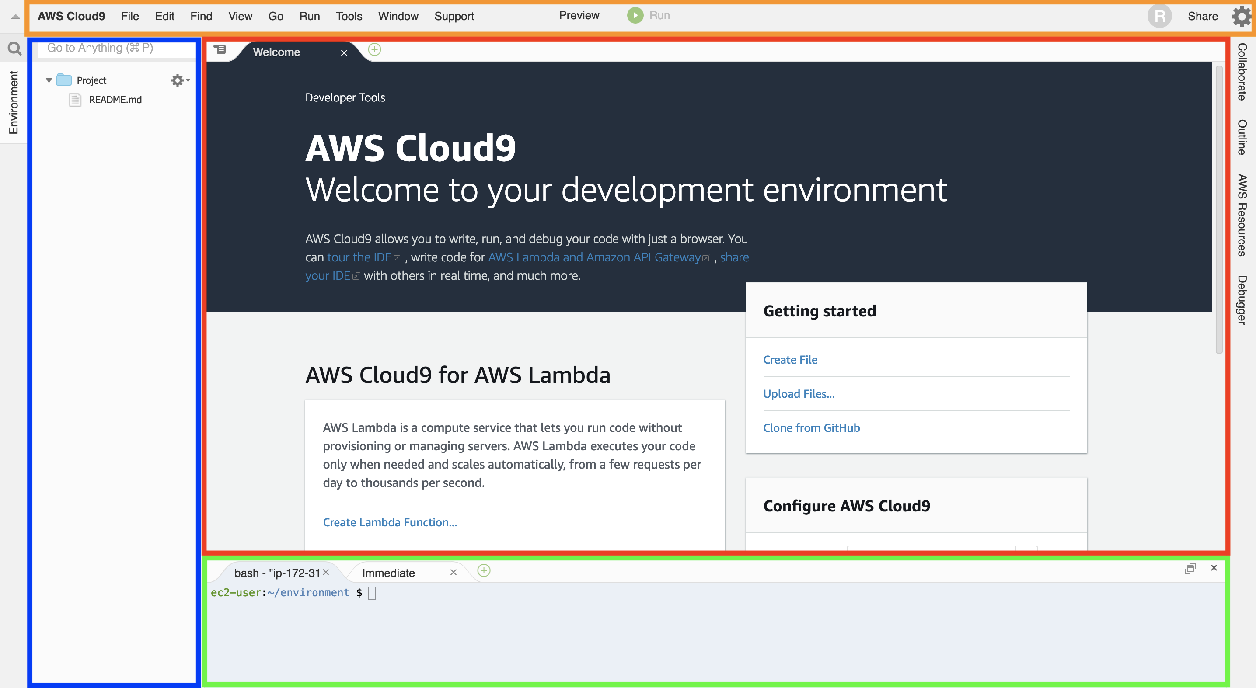Collapse the Project folder in the tree
Viewport: 1256px width, 688px height.
48,80
